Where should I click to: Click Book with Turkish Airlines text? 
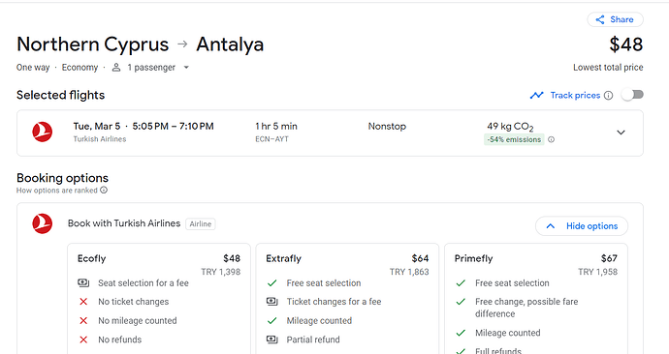pos(124,223)
